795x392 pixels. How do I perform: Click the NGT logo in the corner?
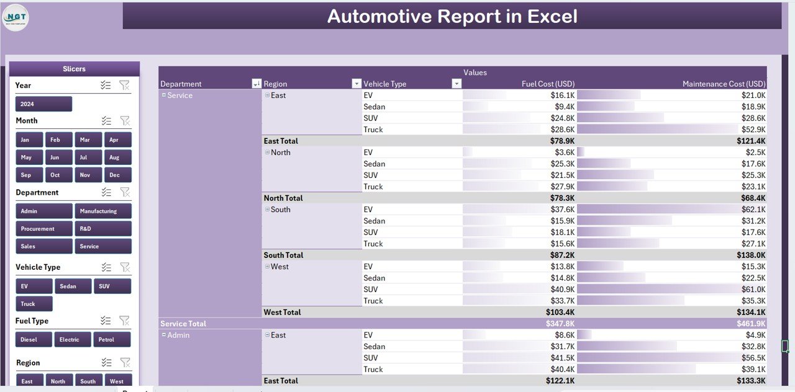pyautogui.click(x=16, y=17)
